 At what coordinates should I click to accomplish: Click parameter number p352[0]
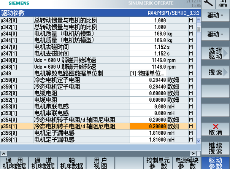pyautogui.click(x=9, y=93)
